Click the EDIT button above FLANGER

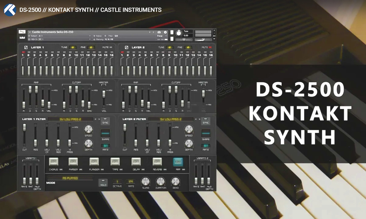click(x=94, y=161)
